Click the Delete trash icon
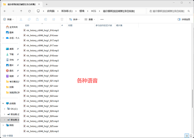The width and height of the screenshot is (194, 138). pyautogui.click(x=62, y=19)
